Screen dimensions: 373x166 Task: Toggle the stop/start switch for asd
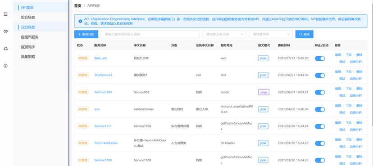tap(320, 109)
